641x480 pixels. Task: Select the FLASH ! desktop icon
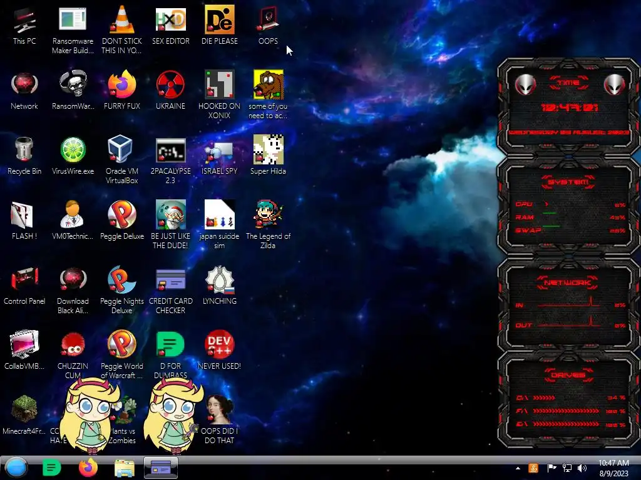tap(22, 215)
